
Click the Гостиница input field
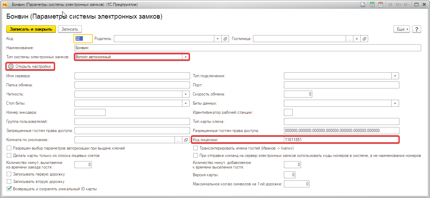[x=299, y=39]
